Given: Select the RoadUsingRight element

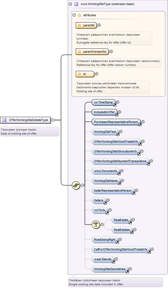Looking at the screenshot, I should click(x=105, y=240).
